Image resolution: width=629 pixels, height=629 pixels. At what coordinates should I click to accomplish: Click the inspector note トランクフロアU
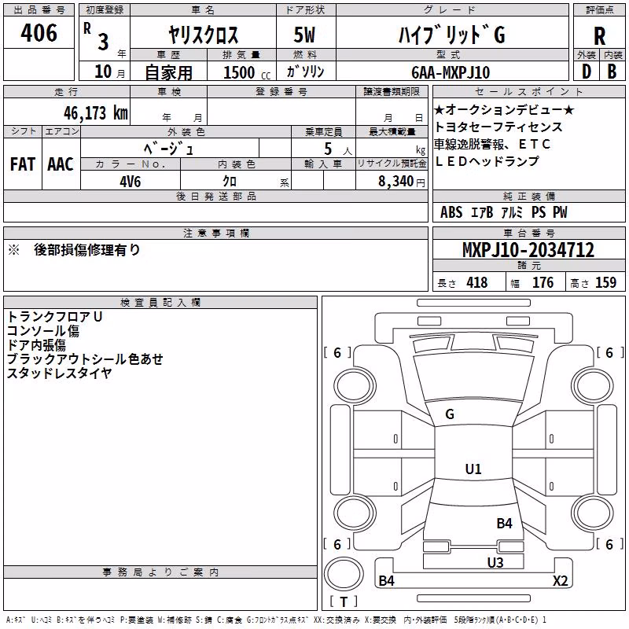pyautogui.click(x=55, y=317)
